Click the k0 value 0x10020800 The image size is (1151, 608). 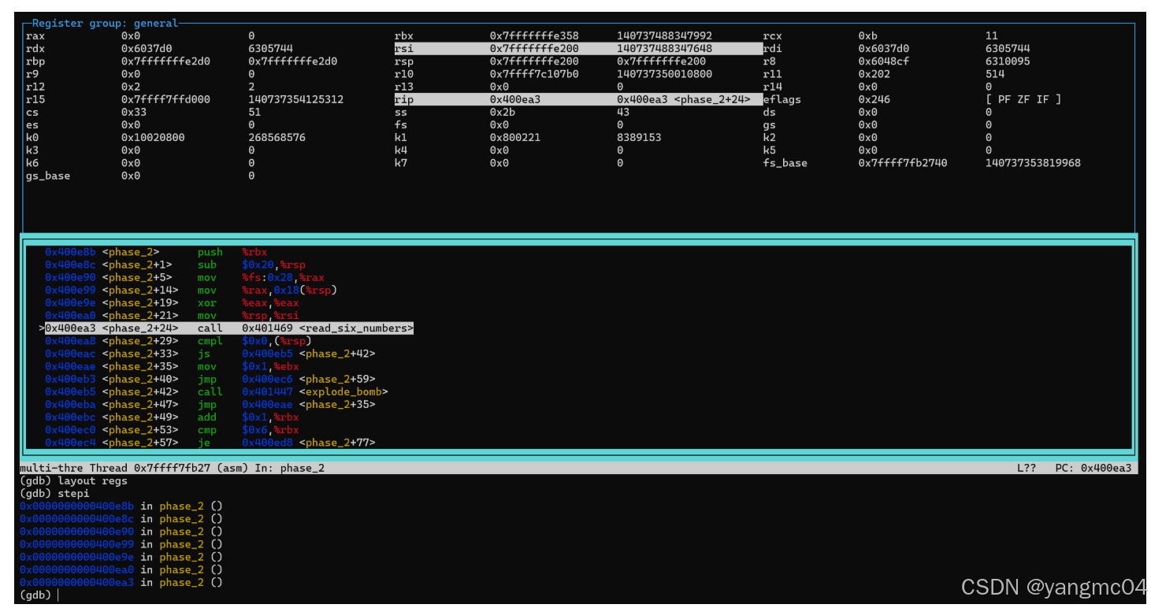click(153, 137)
